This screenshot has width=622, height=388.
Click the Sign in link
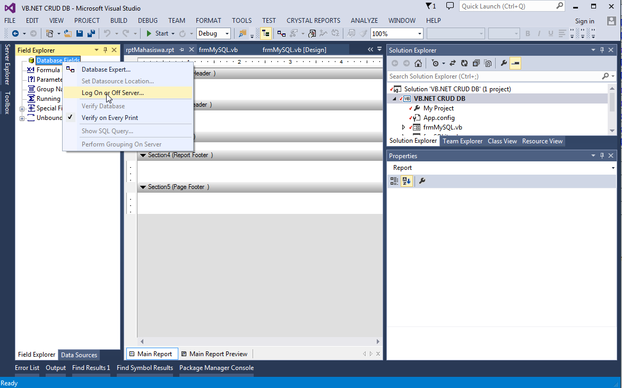584,21
